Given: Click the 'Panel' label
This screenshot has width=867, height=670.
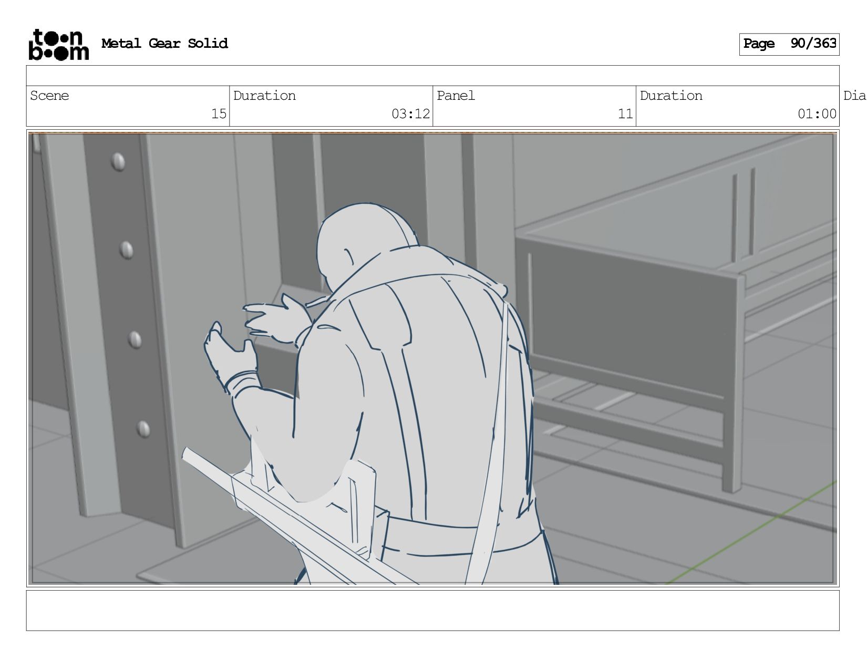Looking at the screenshot, I should (456, 96).
